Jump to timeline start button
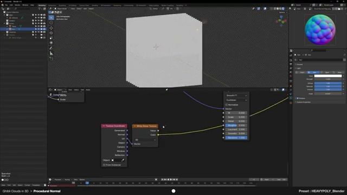This screenshot has height=195, width=347. 162,179
